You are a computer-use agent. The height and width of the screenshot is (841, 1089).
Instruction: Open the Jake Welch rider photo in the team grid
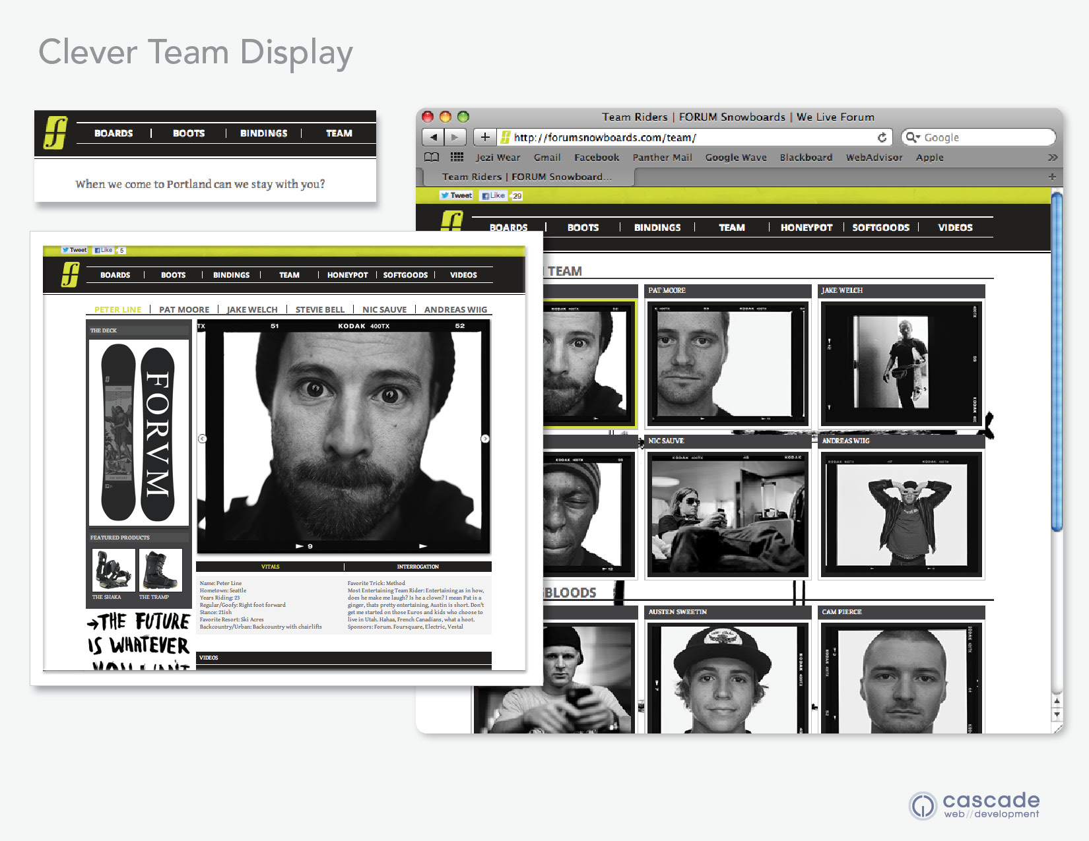[x=902, y=364]
